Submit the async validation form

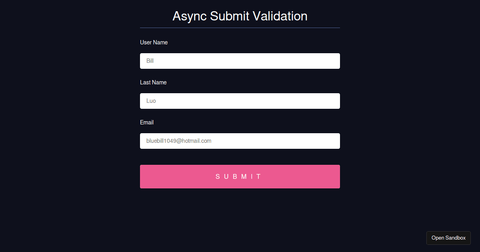pyautogui.click(x=240, y=176)
